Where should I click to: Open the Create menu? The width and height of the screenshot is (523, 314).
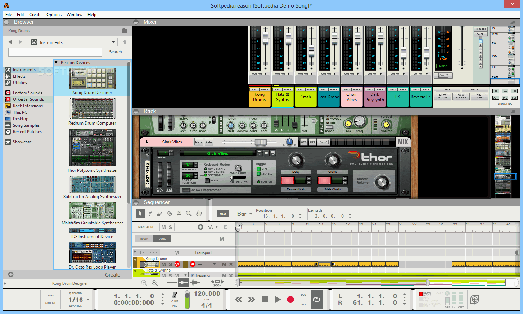[35, 15]
